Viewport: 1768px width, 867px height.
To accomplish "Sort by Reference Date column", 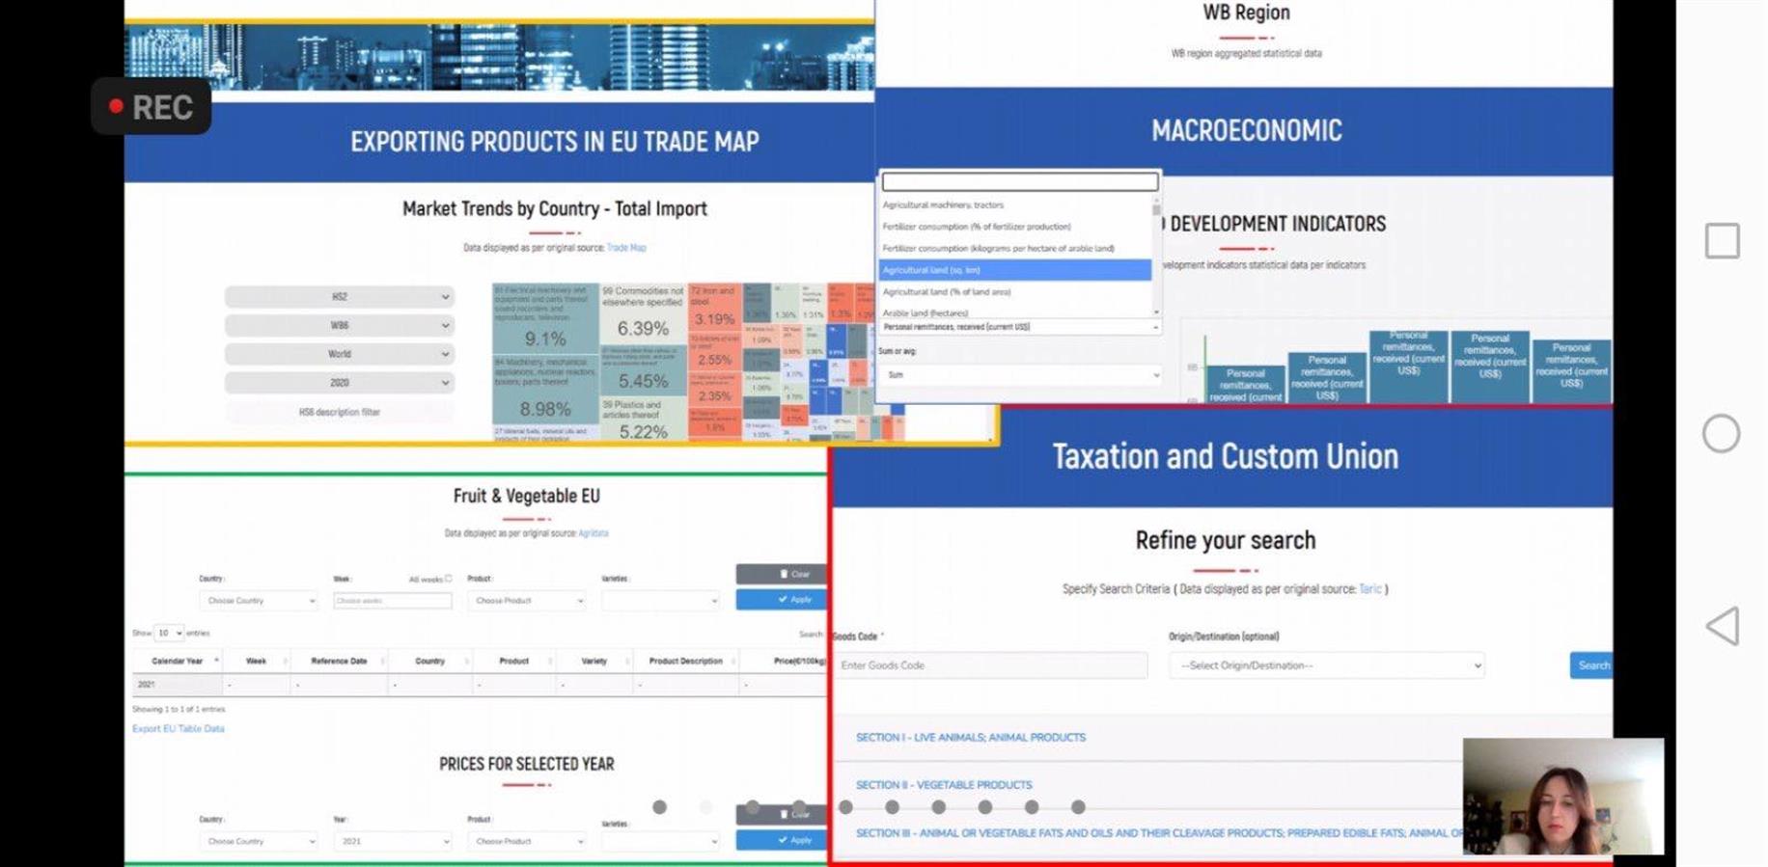I will (339, 662).
